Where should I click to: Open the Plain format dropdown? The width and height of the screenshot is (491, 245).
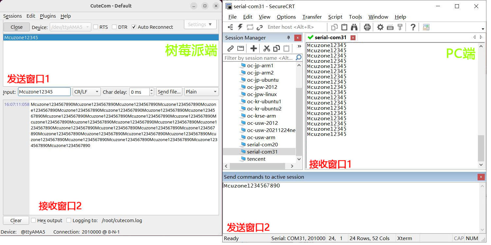click(201, 92)
